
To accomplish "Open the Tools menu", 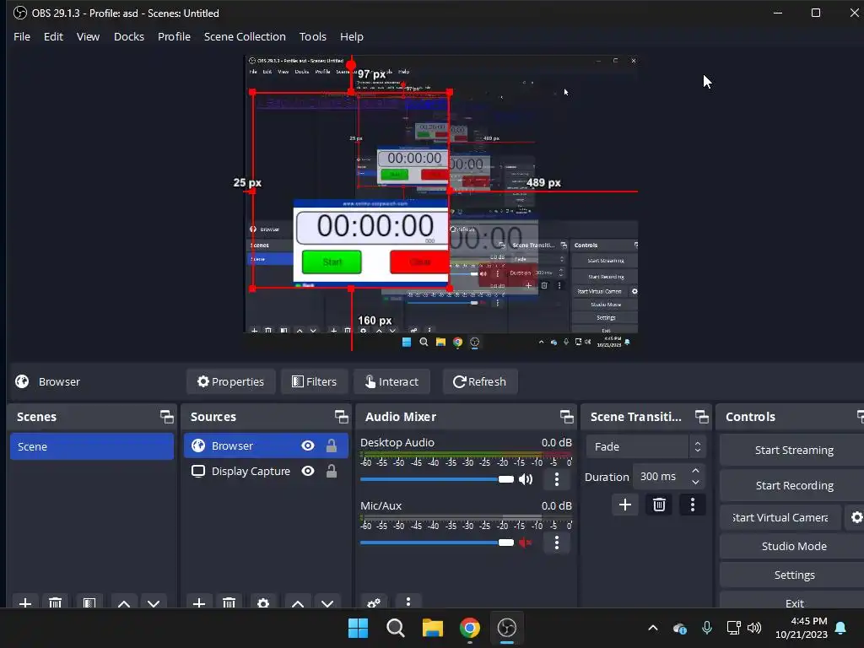I will [x=312, y=36].
